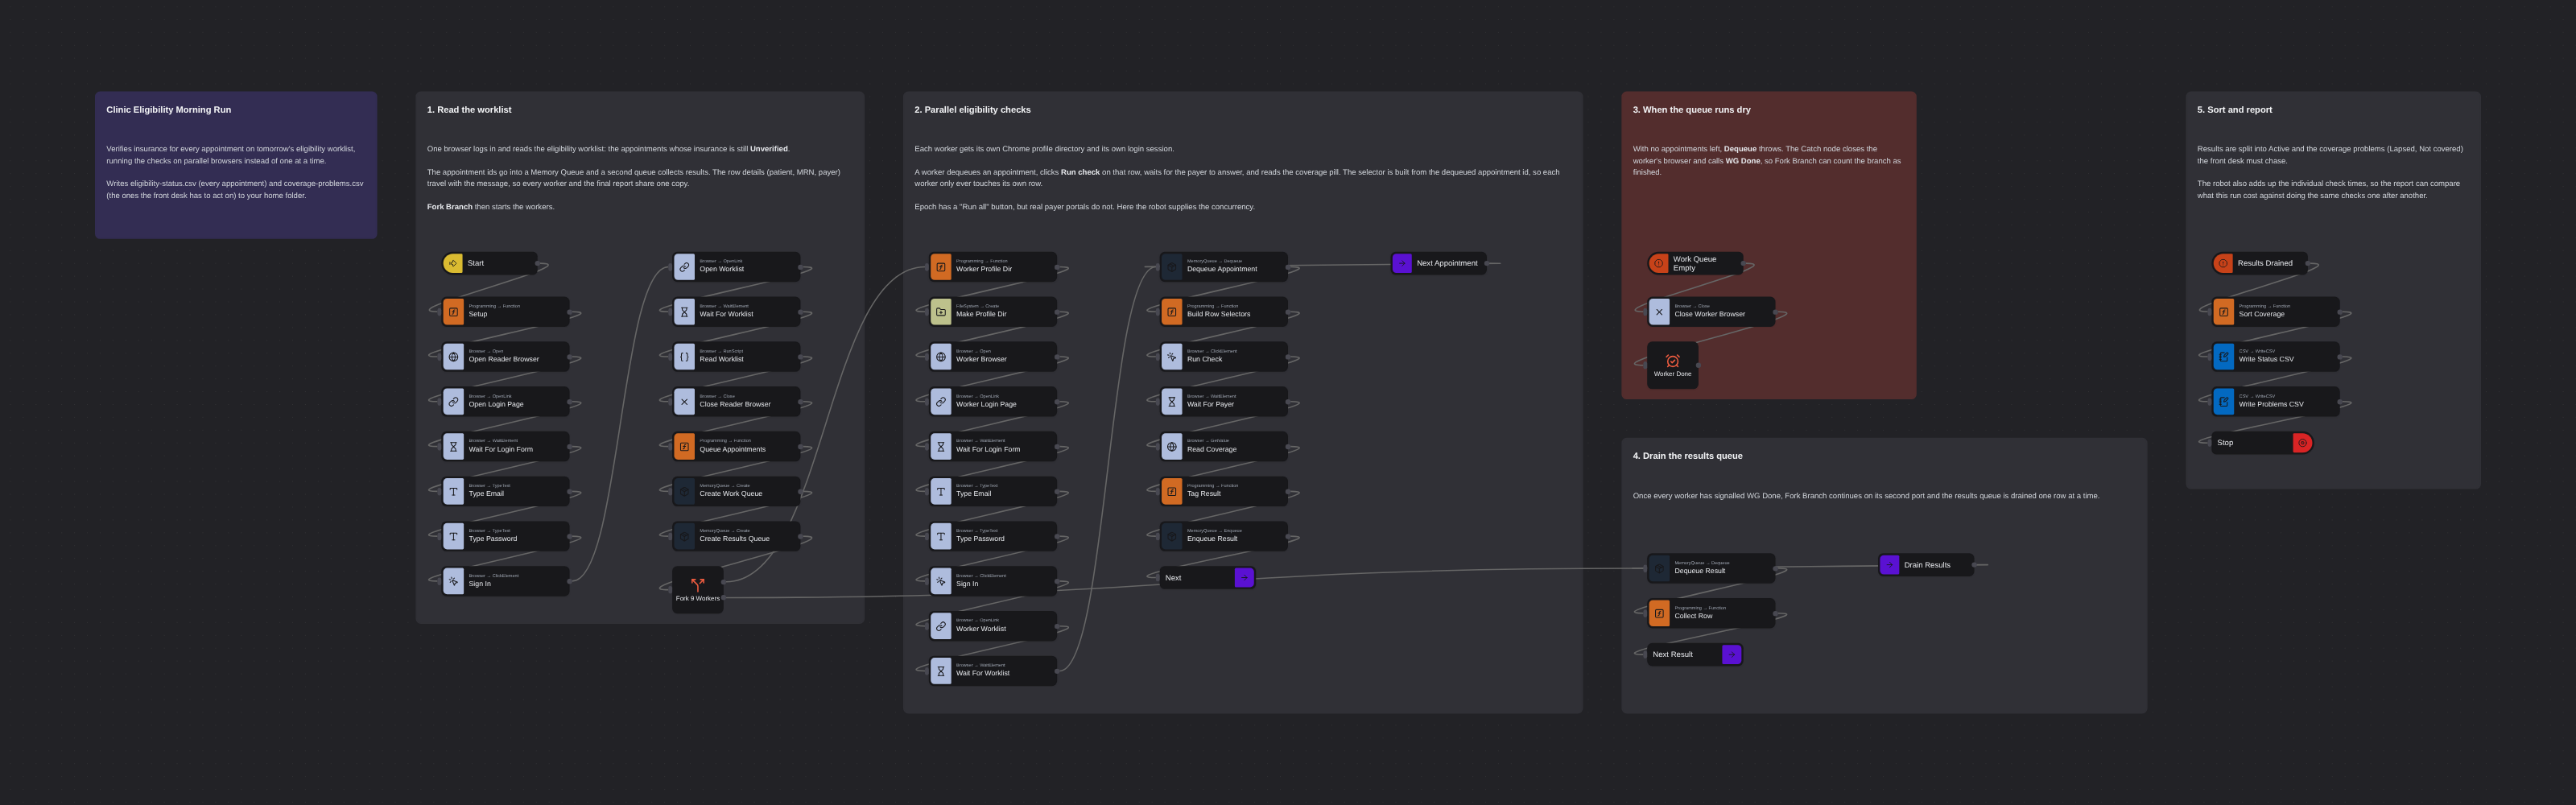This screenshot has height=805, width=2576.
Task: Click the function icon on Queue Appointments
Action: click(684, 447)
